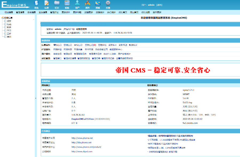Screen dimensions: 240x157
Task: Open the 插件 tools icon menu
Action: (x=87, y=5)
